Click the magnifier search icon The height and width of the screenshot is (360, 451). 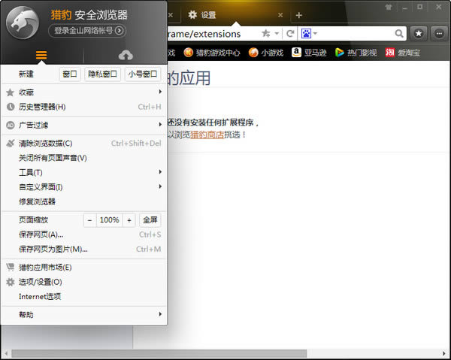398,34
